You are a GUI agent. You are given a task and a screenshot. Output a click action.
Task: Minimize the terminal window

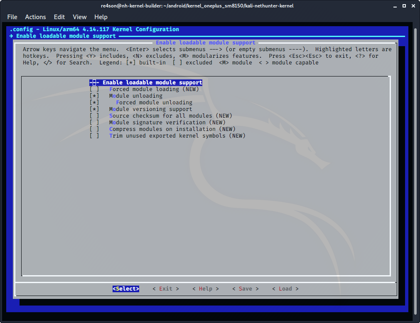tap(393, 6)
